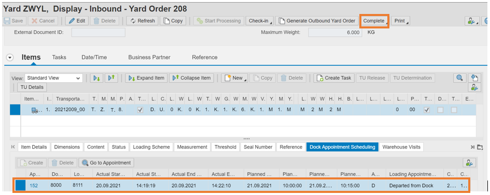Open the Loading Scheme tab

(151, 147)
